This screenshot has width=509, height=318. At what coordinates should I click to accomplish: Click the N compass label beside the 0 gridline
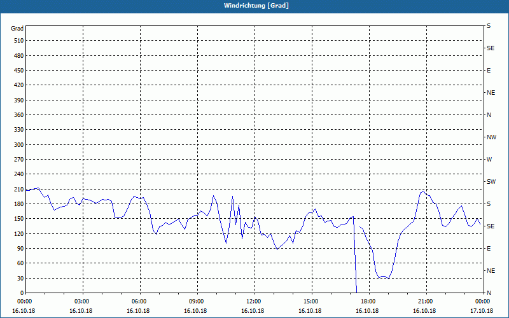click(489, 293)
